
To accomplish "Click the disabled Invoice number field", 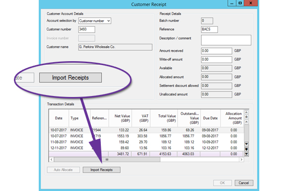I will tap(86, 38).
